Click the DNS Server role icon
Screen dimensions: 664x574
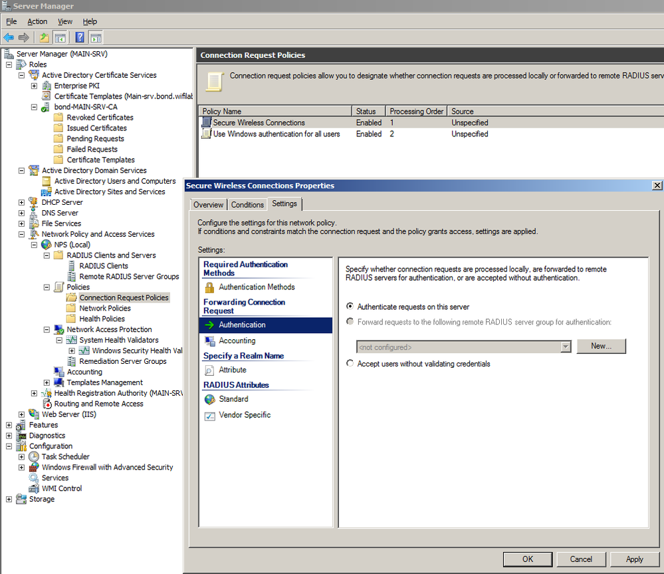pos(33,213)
